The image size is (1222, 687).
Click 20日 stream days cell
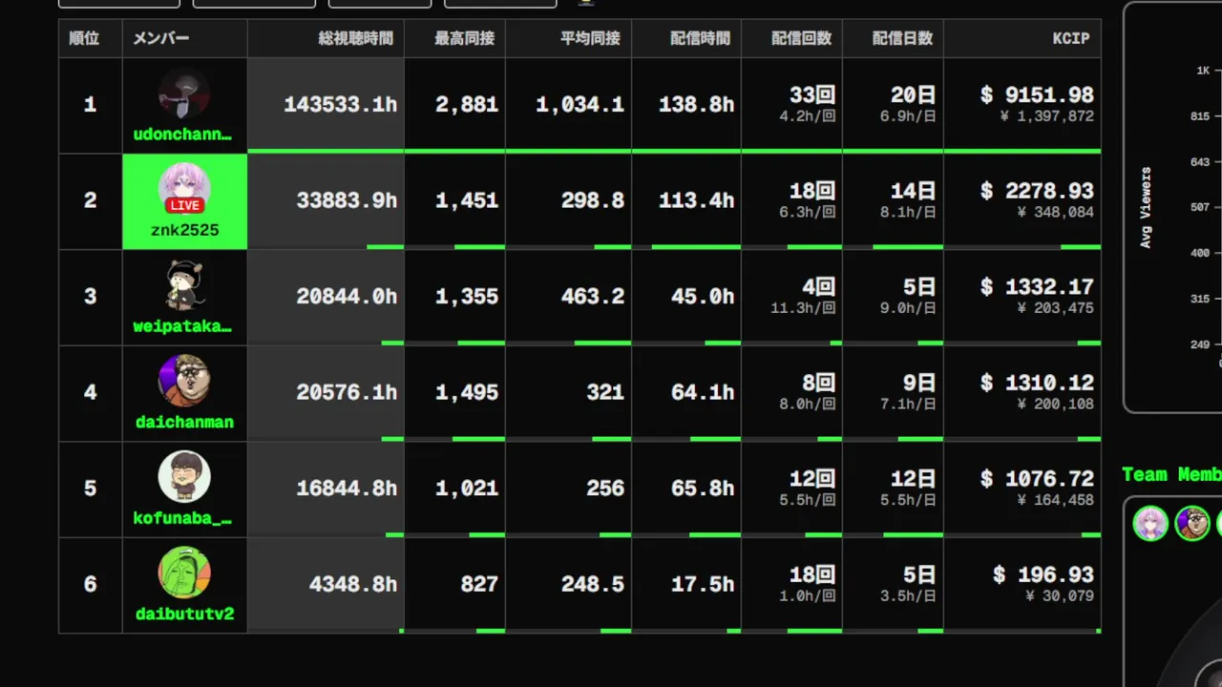893,104
